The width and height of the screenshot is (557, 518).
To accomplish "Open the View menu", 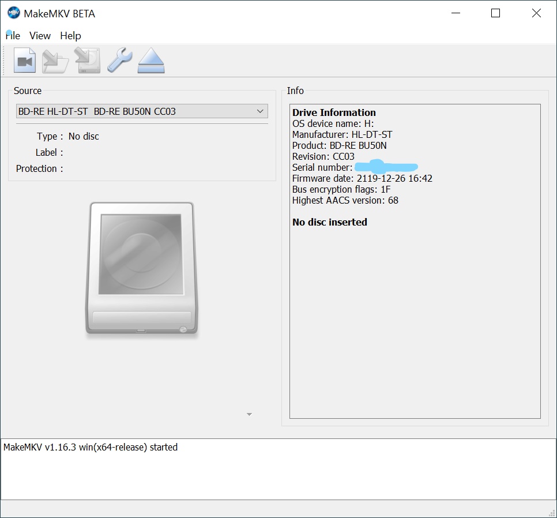I will 40,36.
